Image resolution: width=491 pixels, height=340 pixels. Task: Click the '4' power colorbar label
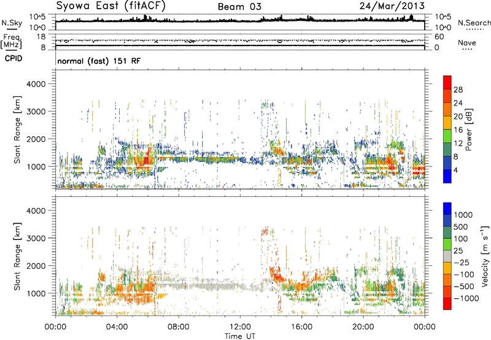pyautogui.click(x=455, y=170)
